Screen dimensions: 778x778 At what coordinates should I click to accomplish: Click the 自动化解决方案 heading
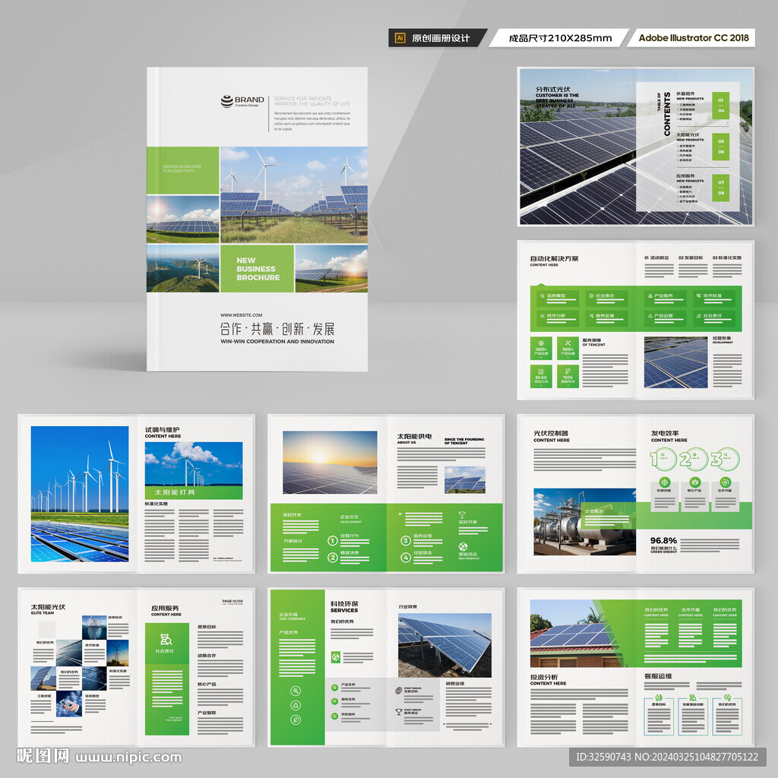pos(554,258)
